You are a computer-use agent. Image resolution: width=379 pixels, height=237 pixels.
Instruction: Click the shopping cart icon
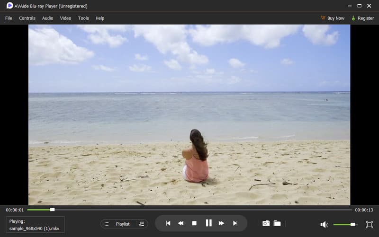[323, 18]
